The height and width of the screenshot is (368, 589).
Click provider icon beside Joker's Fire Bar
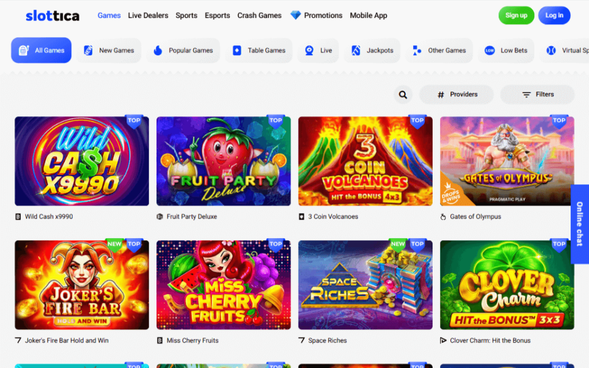tap(18, 340)
